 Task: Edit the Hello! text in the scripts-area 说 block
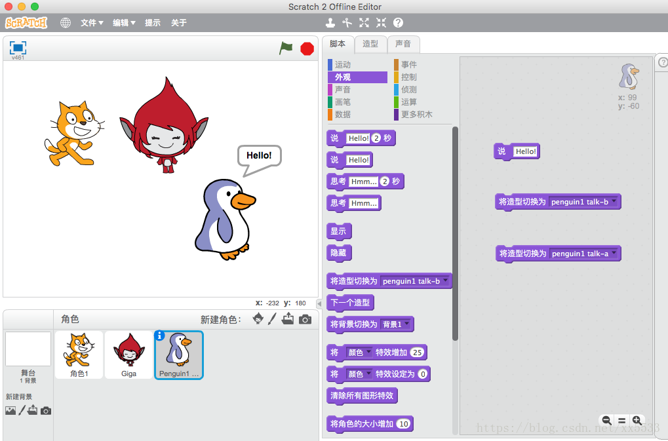pos(526,151)
